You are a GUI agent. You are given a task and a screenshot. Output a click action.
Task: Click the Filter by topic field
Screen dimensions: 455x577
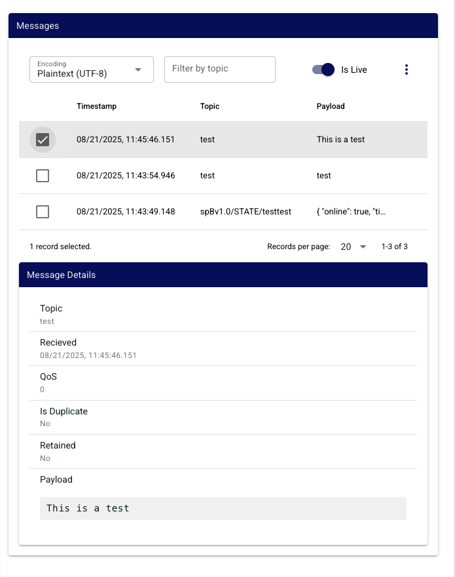click(x=219, y=70)
